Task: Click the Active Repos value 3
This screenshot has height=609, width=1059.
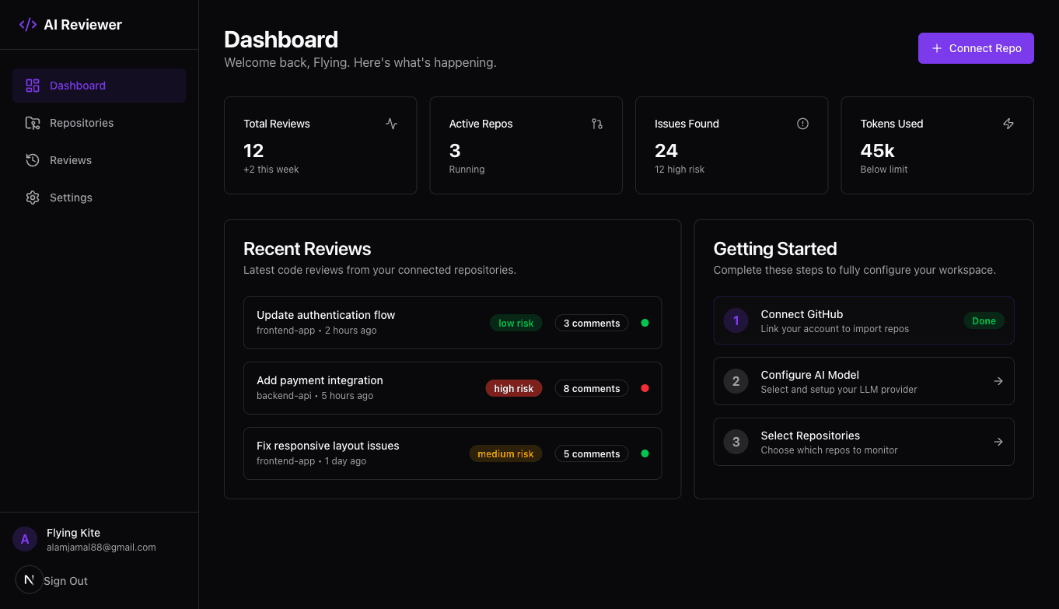Action: coord(455,150)
